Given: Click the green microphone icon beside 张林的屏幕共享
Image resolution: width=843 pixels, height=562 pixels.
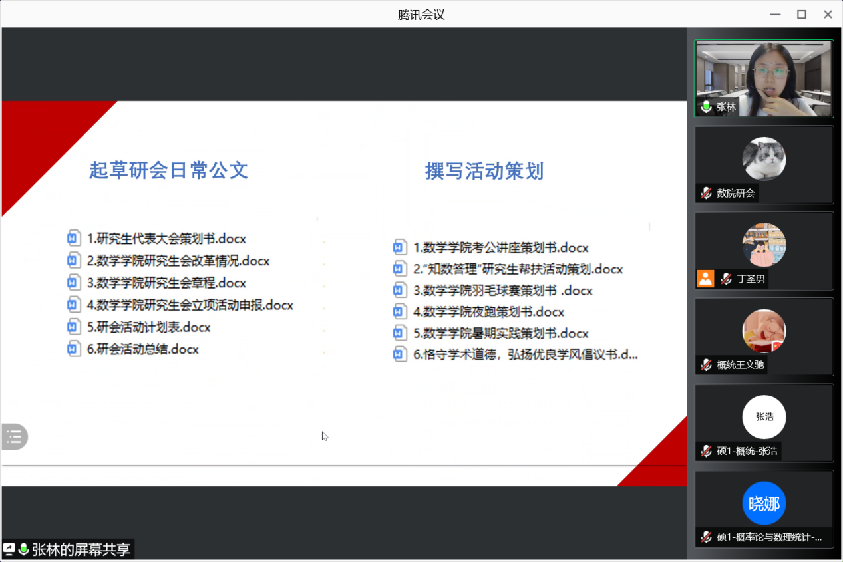Looking at the screenshot, I should (x=24, y=549).
